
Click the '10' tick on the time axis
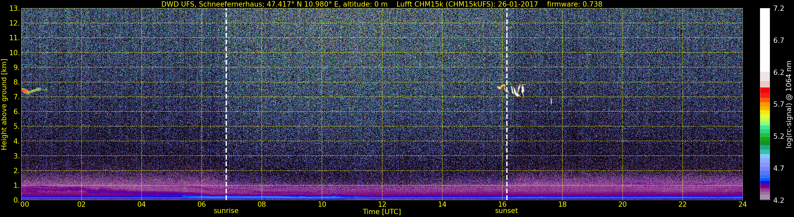coord(322,204)
